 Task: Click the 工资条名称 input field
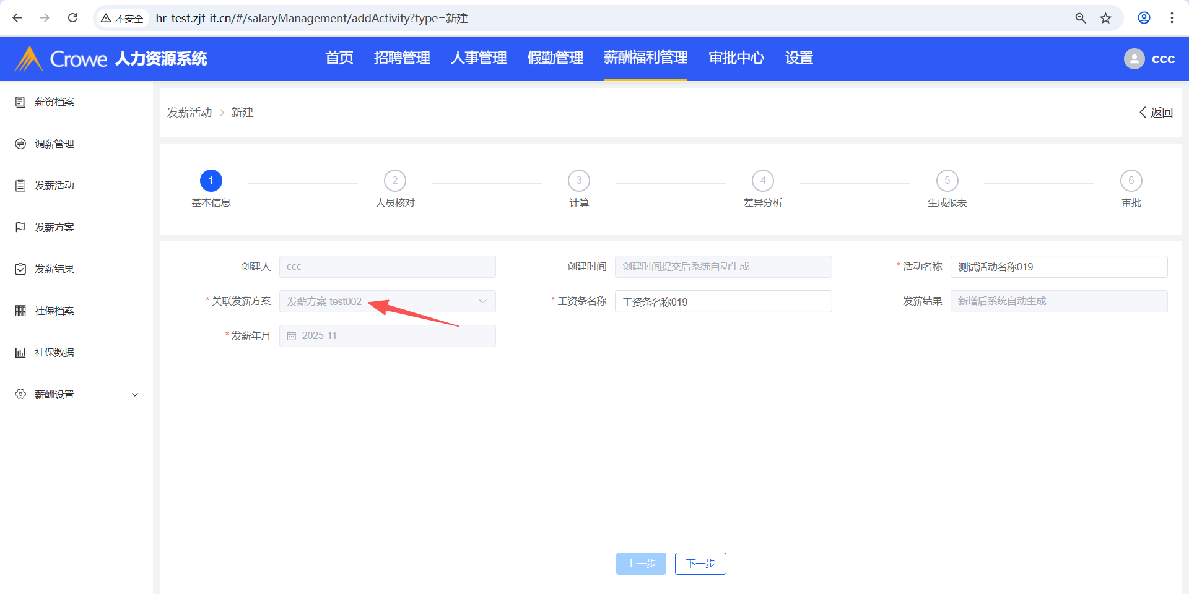click(x=723, y=301)
